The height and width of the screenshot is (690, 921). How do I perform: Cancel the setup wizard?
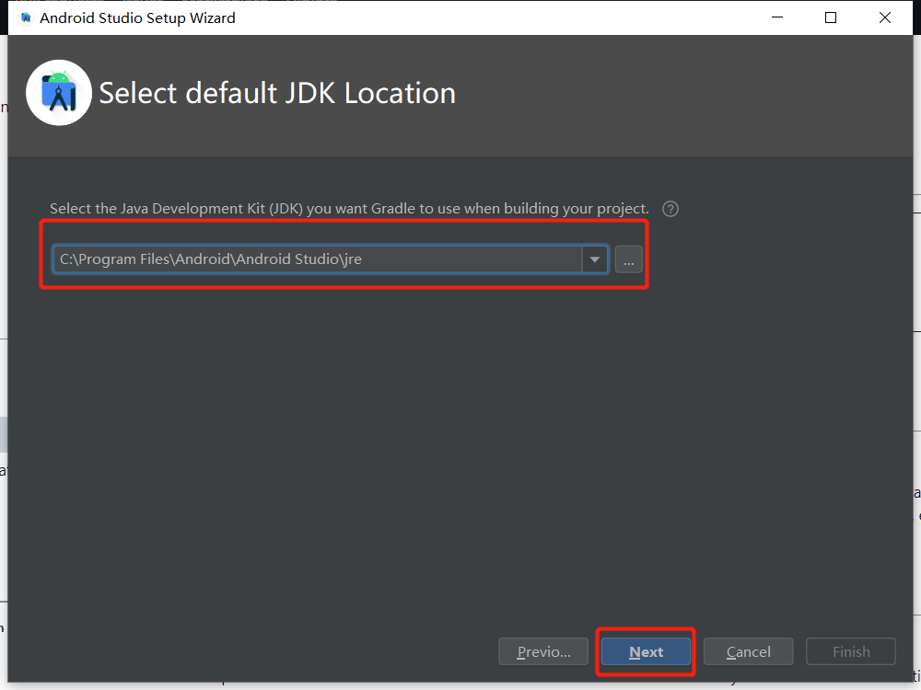click(748, 651)
